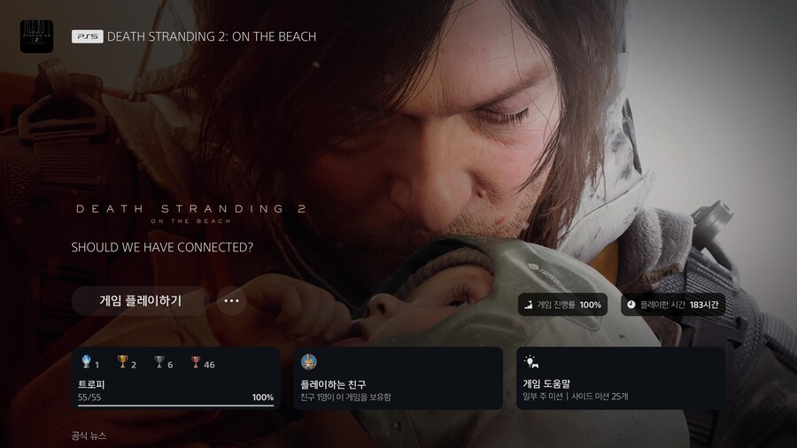
Task: Click the bronze trophy icon
Action: (x=196, y=362)
